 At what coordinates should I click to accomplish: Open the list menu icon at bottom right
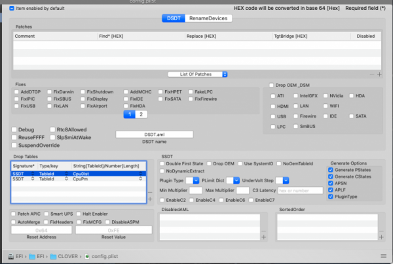point(383,256)
